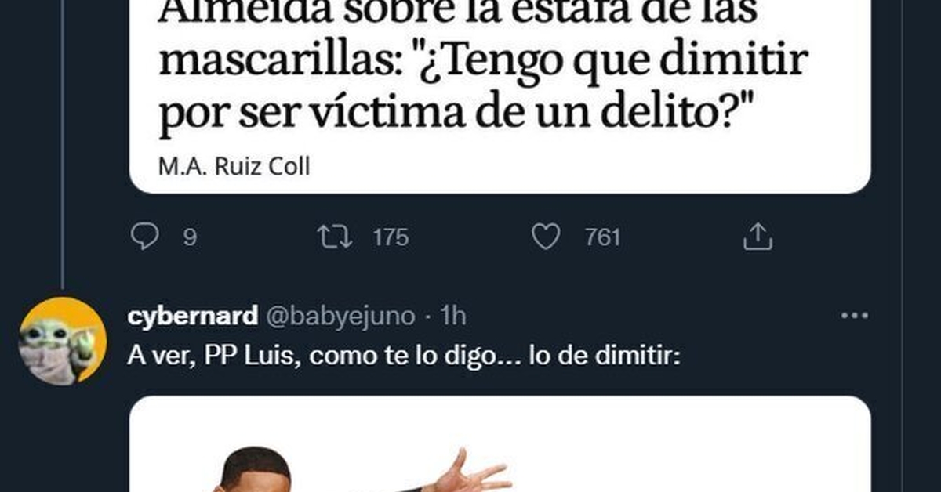Open the attached image in cybernard's tweet
Image resolution: width=941 pixels, height=492 pixels.
pos(500,443)
